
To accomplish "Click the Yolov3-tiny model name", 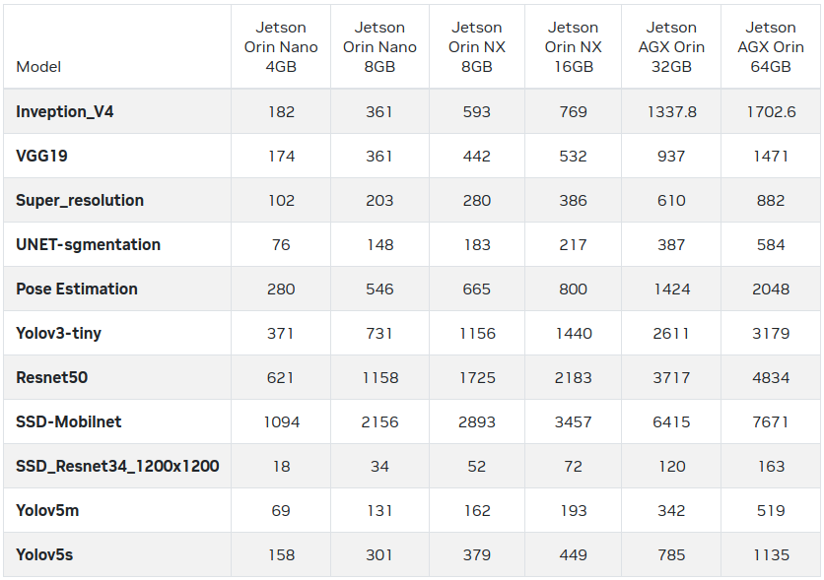I will click(58, 334).
